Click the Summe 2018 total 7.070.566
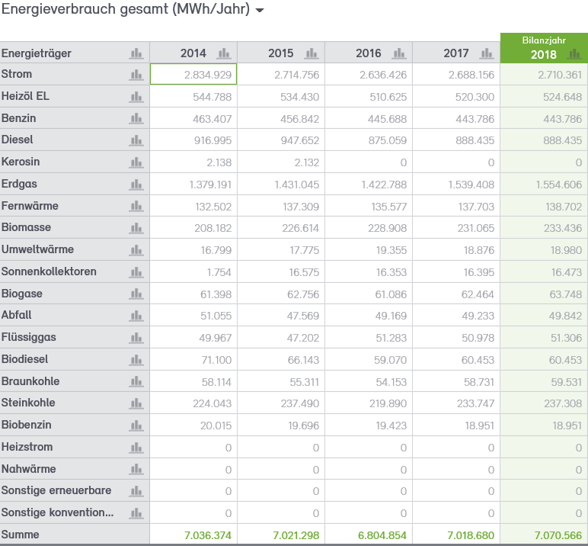Image resolution: width=588 pixels, height=546 pixels. pos(558,535)
